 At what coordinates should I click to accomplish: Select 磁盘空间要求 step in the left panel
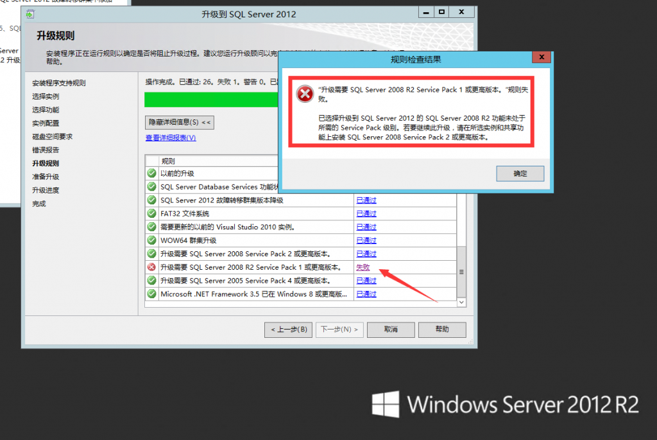click(52, 136)
